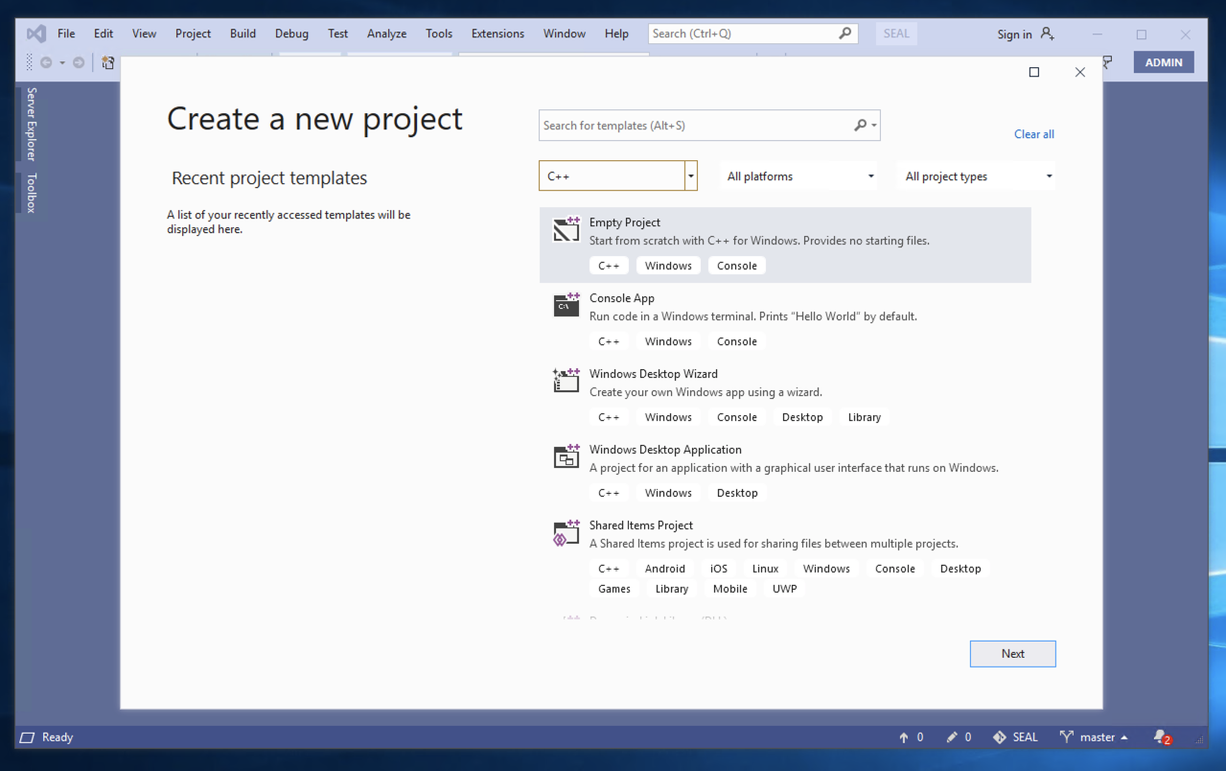The height and width of the screenshot is (771, 1226).
Task: Click the UWP tag under Shared Items Project
Action: click(784, 589)
